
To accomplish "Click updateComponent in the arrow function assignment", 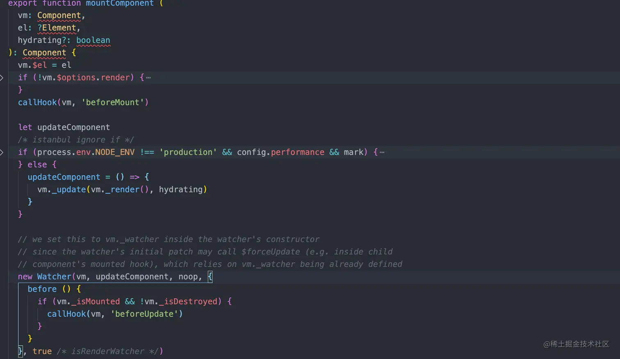I will 64,177.
